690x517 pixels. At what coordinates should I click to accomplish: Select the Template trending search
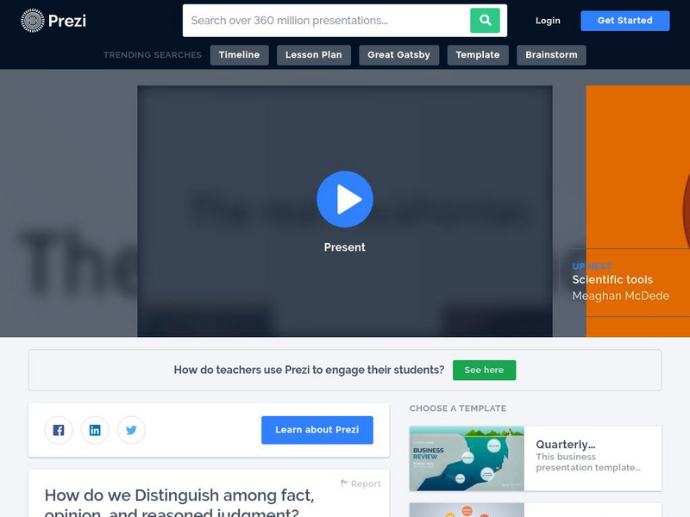(x=478, y=55)
